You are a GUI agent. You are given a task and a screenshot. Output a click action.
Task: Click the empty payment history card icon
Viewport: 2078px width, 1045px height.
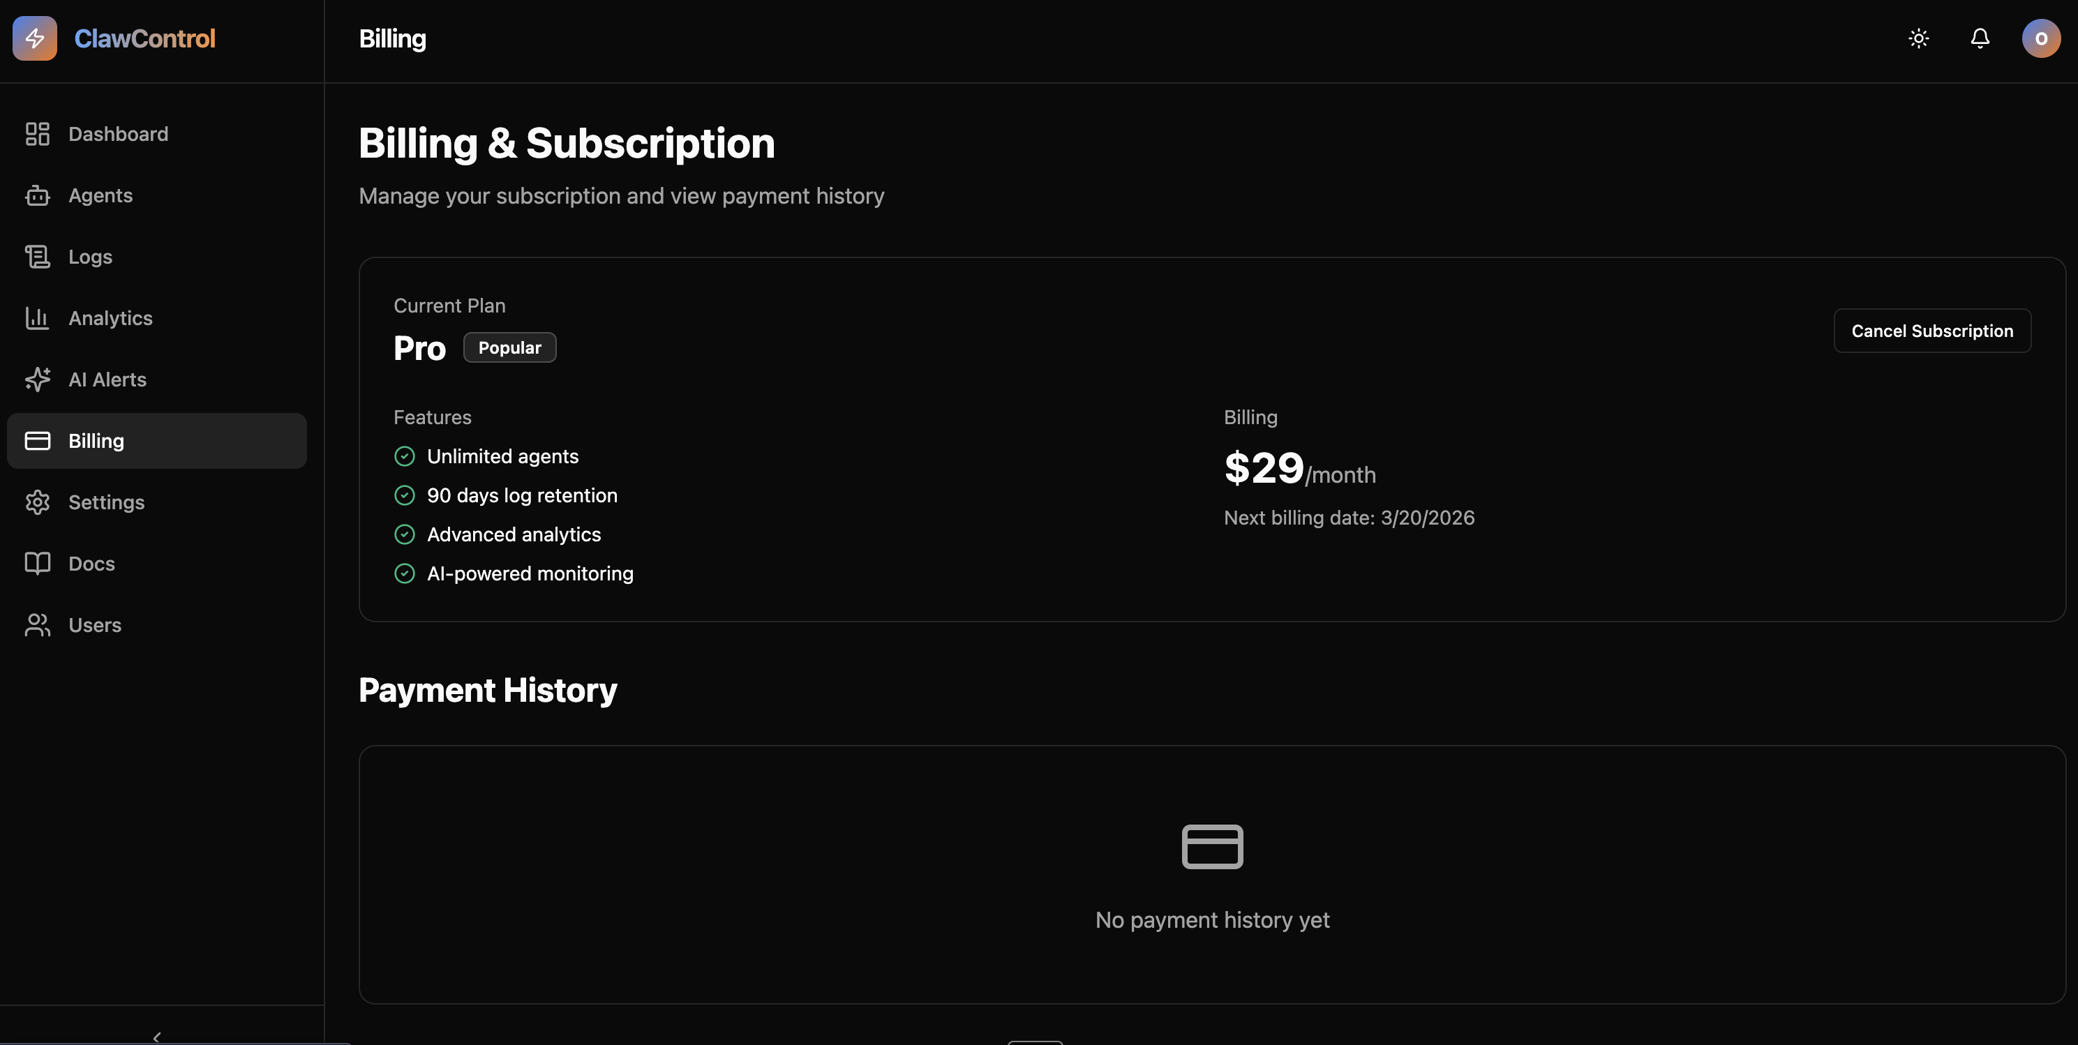[1211, 846]
